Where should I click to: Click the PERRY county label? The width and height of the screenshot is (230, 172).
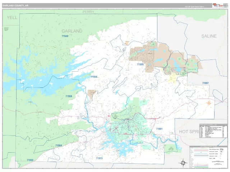(x=88, y=12)
